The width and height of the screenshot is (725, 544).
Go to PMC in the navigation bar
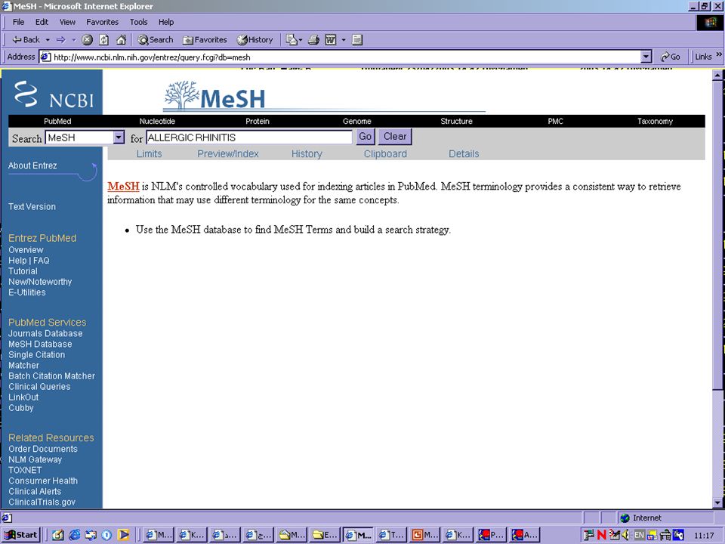tap(555, 121)
